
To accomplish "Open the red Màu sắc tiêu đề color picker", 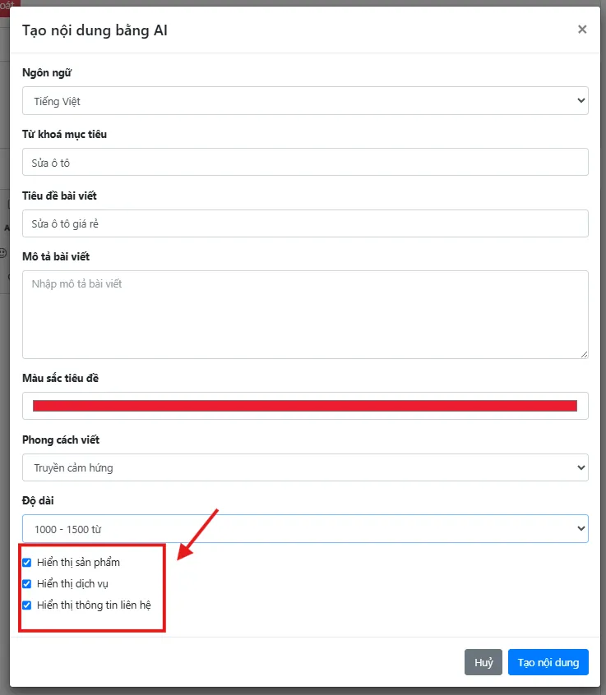I will (x=305, y=406).
